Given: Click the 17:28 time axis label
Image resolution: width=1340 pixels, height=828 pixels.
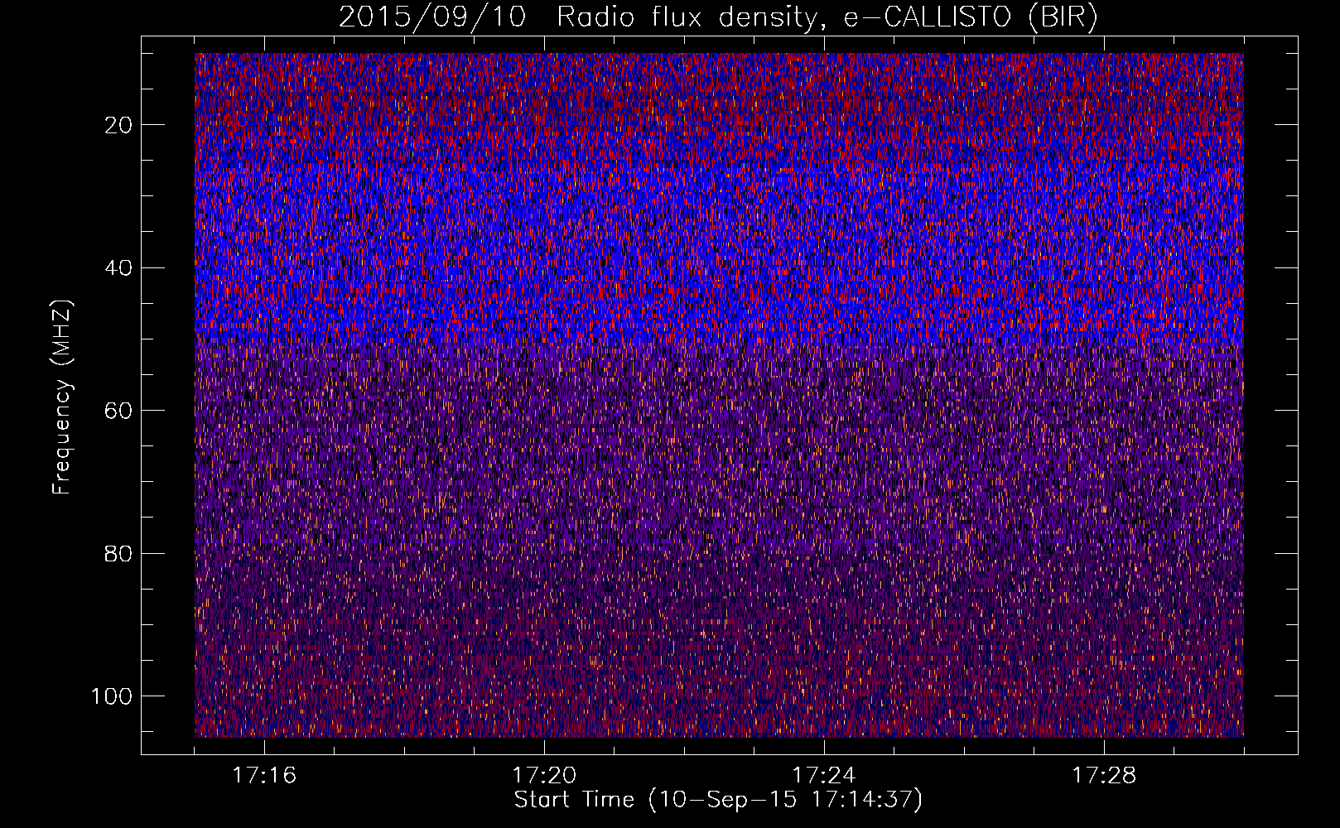Looking at the screenshot, I should tap(1104, 776).
